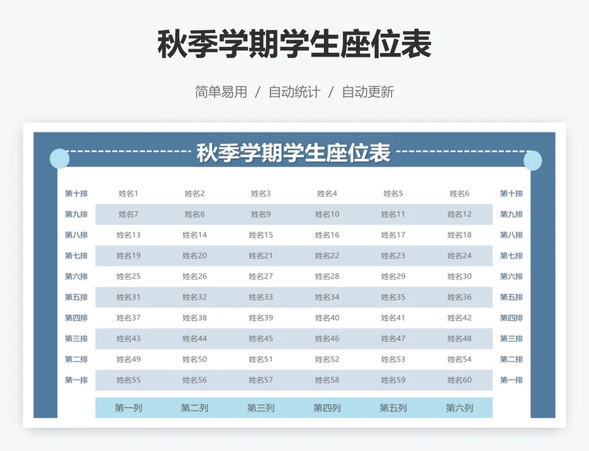This screenshot has width=589, height=451.
Task: Click the 第三列 column label
Action: click(261, 408)
